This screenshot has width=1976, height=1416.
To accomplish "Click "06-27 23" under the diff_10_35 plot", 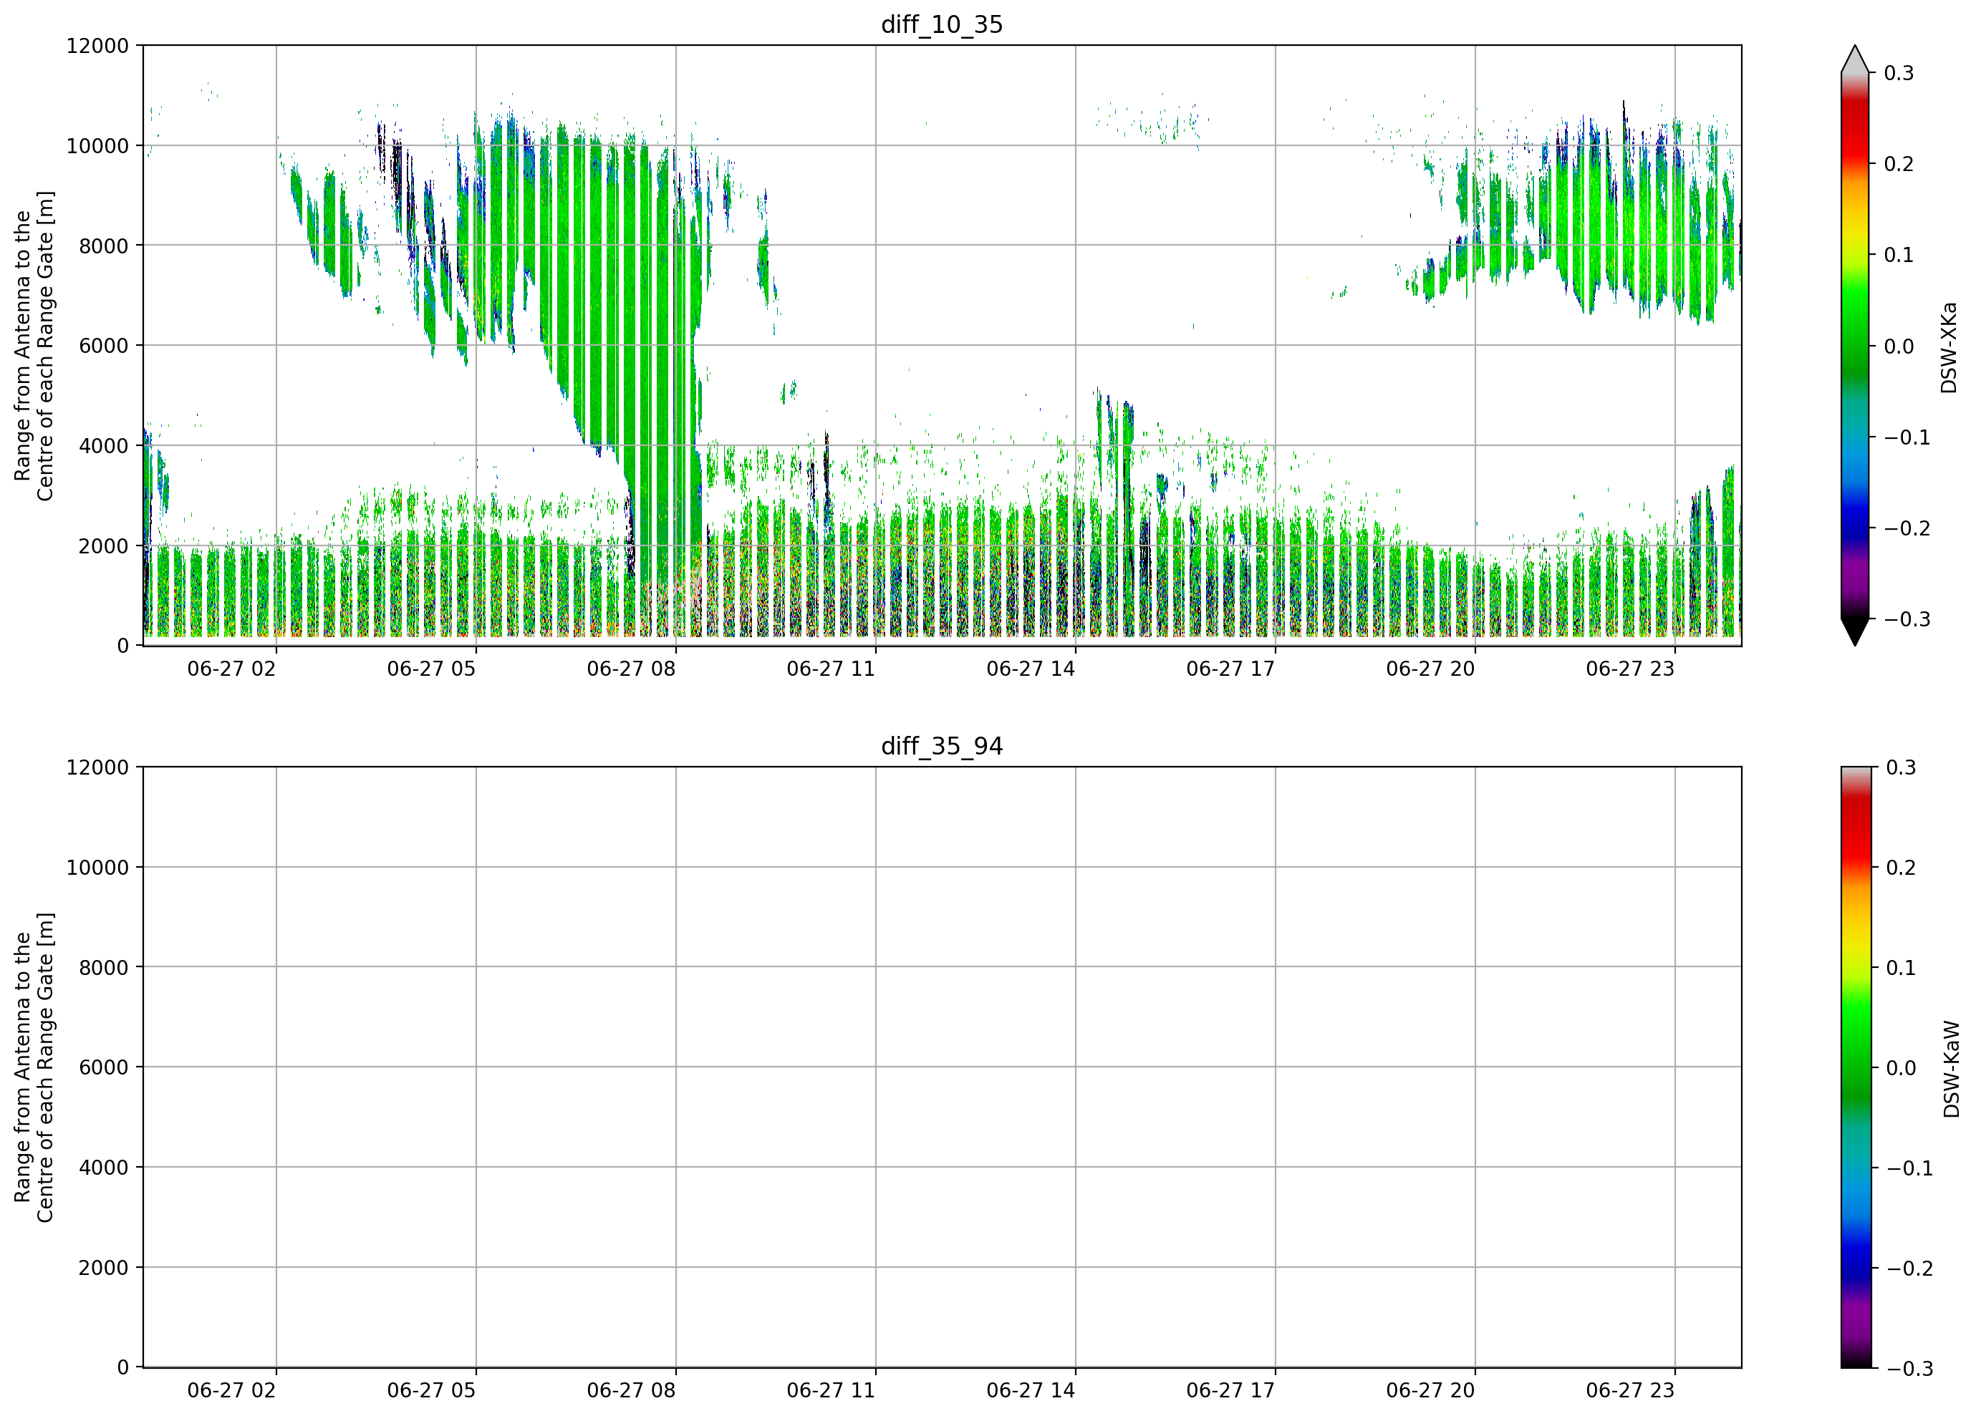I will point(1630,669).
